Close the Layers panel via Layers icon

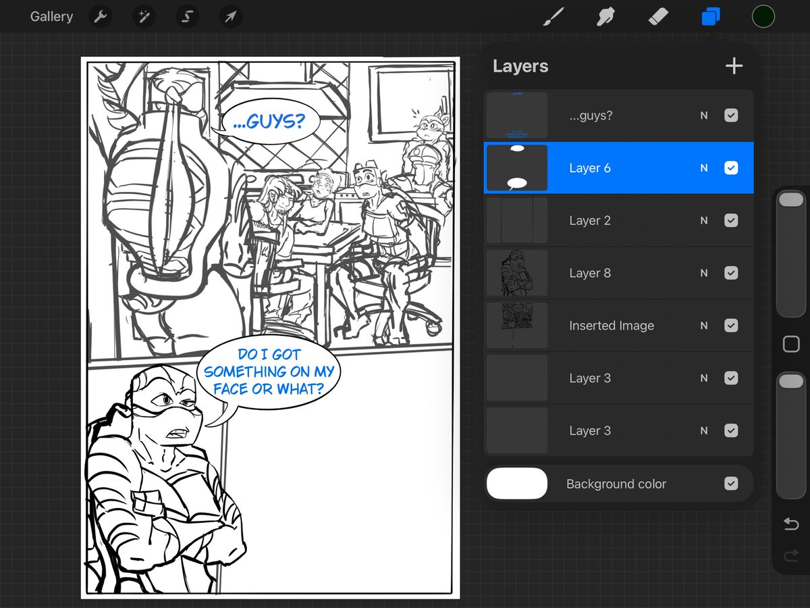coord(711,17)
